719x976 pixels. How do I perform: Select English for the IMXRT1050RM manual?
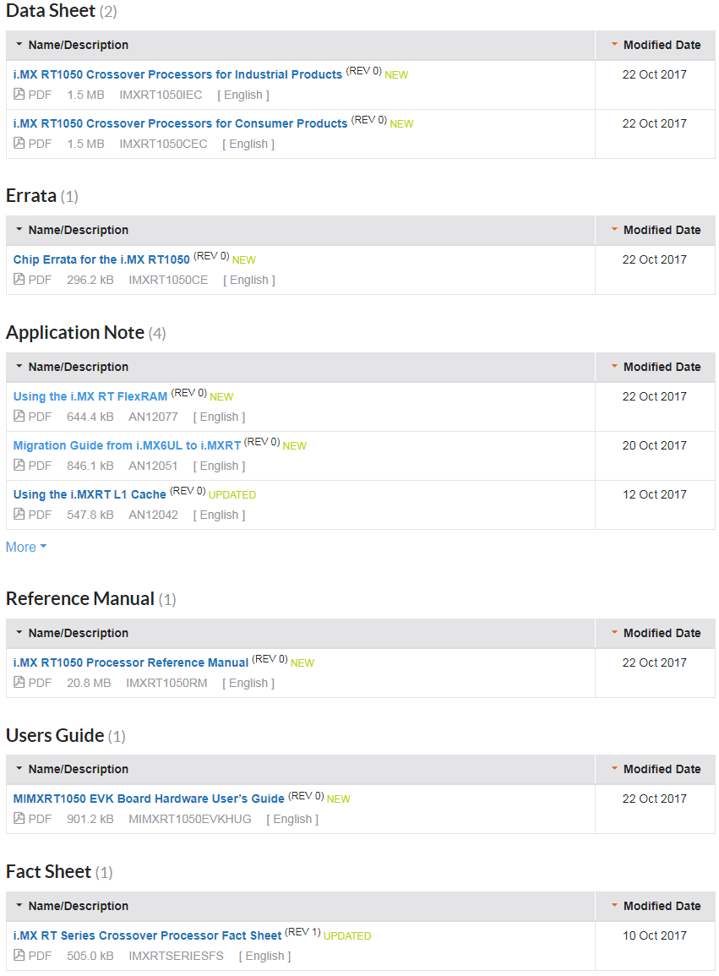pyautogui.click(x=248, y=683)
